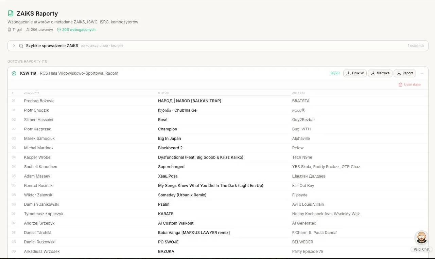
Task: Click track Psalm
Action: pyautogui.click(x=164, y=204)
